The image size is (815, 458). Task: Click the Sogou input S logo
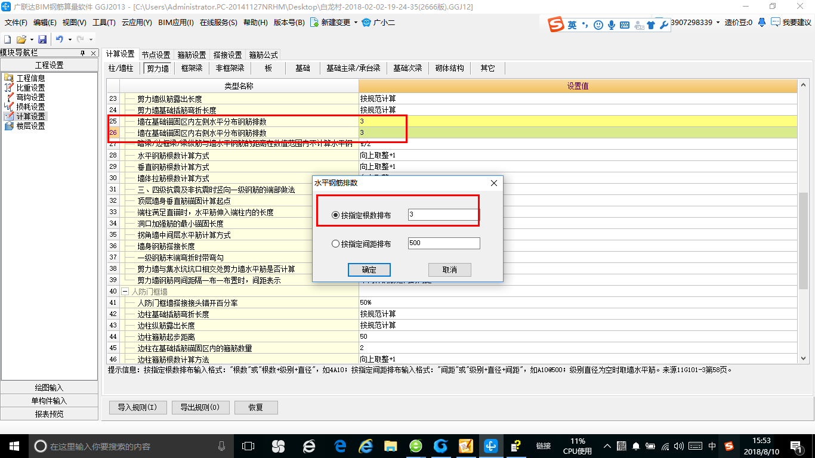(x=556, y=24)
